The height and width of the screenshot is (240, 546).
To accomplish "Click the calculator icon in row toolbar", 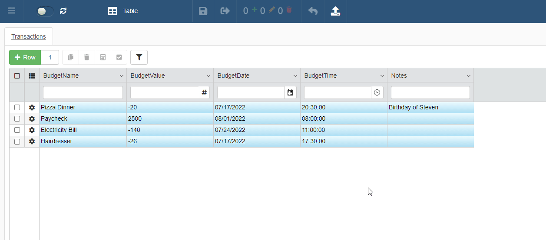I will (103, 57).
